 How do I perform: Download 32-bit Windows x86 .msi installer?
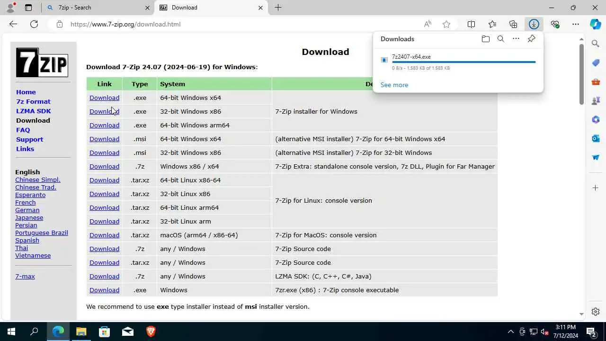pyautogui.click(x=104, y=153)
